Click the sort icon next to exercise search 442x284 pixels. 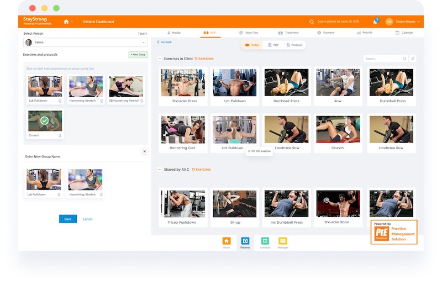coord(413,59)
